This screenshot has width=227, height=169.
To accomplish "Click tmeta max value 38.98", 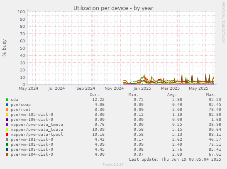I will [x=215, y=125].
